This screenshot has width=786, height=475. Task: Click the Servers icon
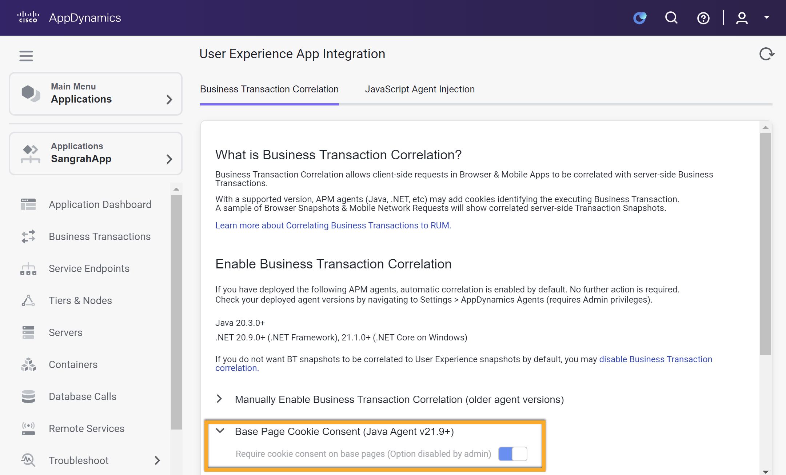click(x=28, y=332)
